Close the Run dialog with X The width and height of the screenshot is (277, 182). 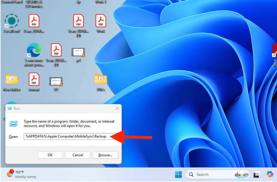click(x=117, y=108)
